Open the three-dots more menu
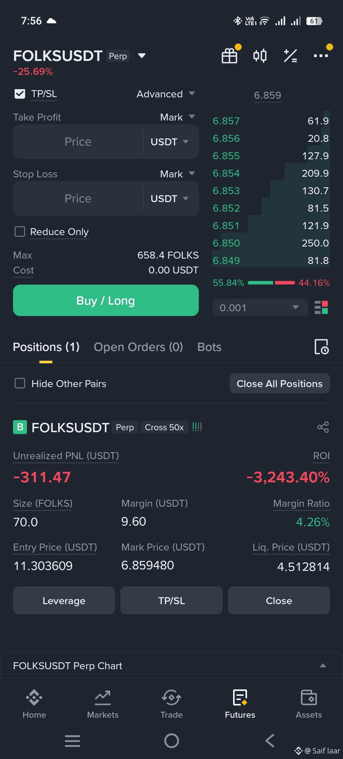 tap(321, 56)
